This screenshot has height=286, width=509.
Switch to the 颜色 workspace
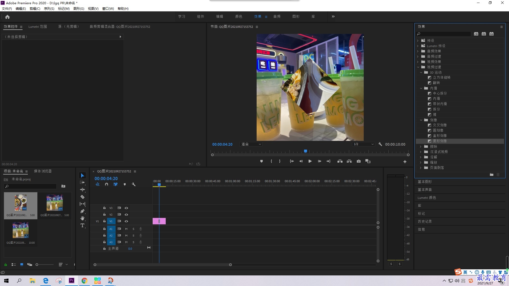click(x=239, y=16)
